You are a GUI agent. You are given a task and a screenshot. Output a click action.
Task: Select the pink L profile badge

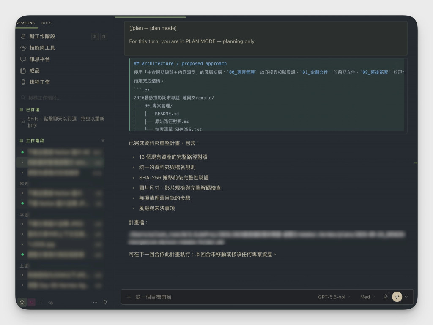31,302
